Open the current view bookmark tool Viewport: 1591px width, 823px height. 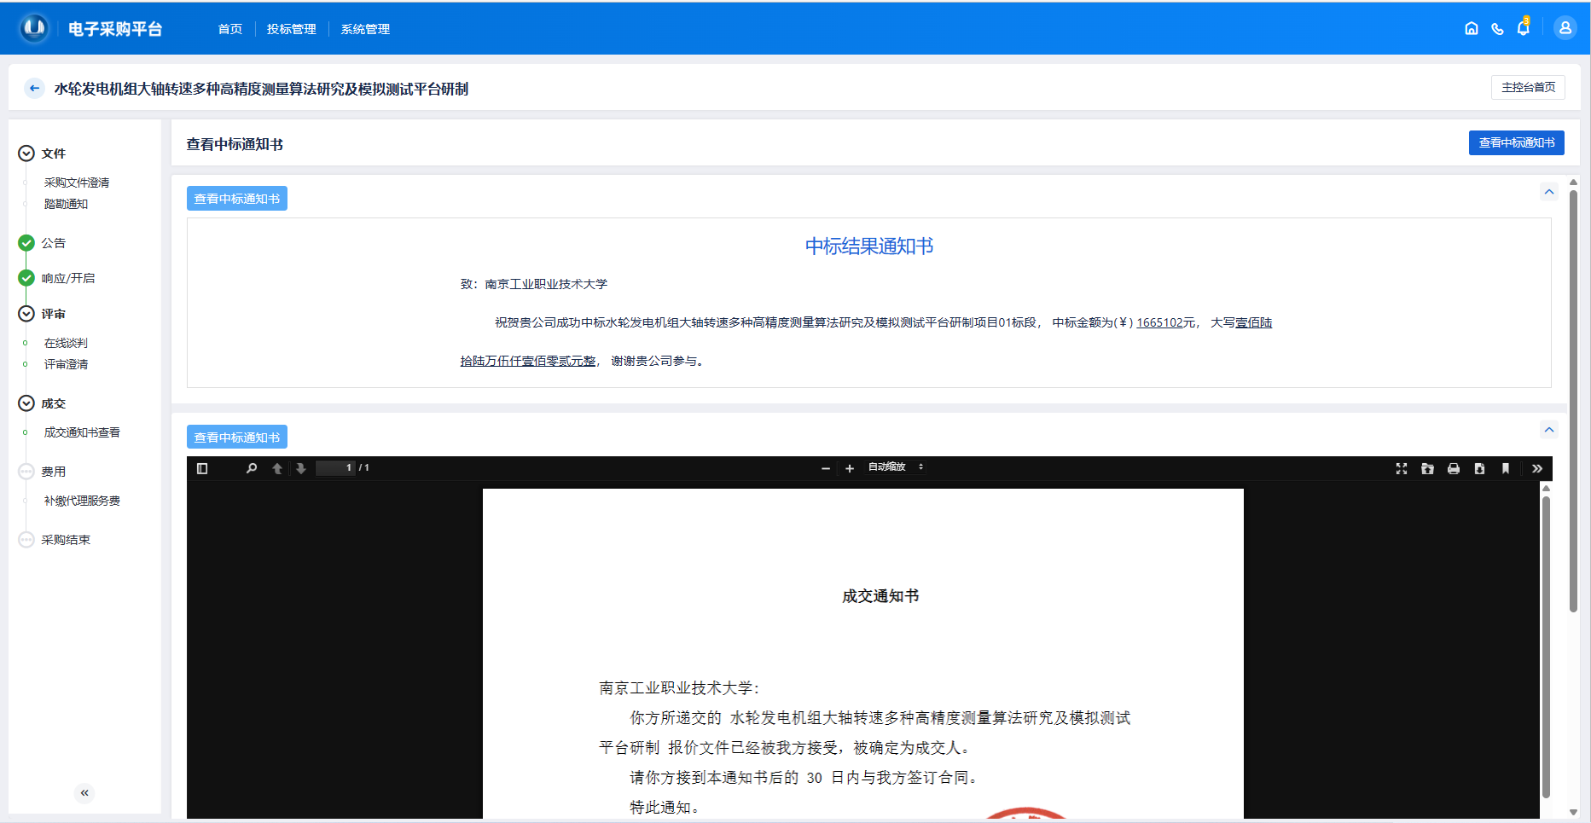click(1506, 468)
